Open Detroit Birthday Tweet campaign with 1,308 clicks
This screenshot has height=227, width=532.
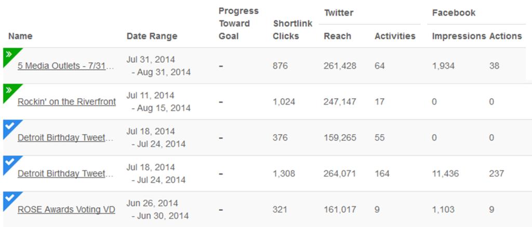pos(65,173)
